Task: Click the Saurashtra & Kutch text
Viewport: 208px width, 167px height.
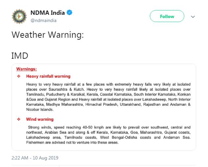Action: pyautogui.click(x=66, y=89)
